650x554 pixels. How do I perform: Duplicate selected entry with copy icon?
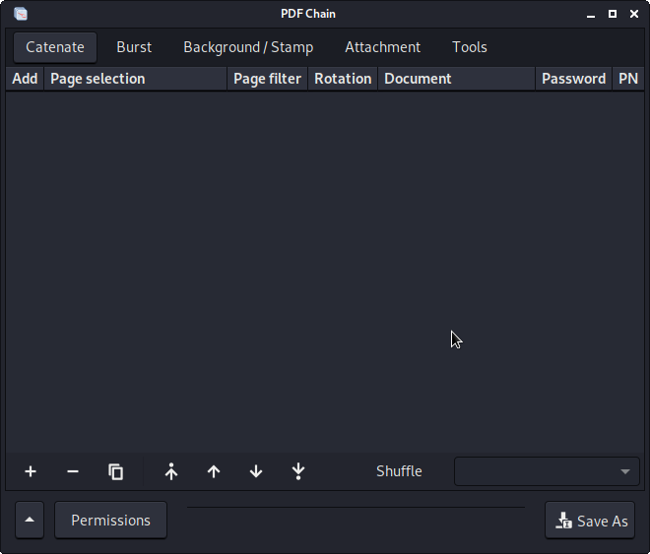click(115, 471)
